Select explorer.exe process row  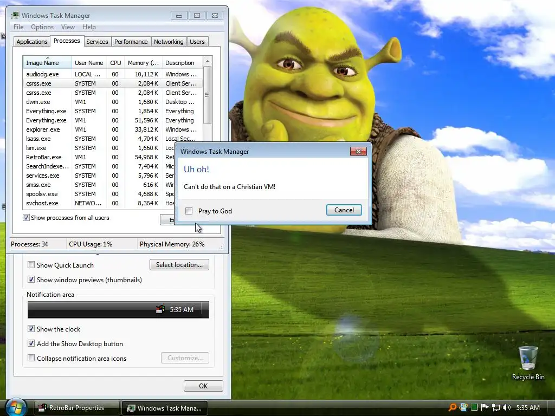pos(112,129)
